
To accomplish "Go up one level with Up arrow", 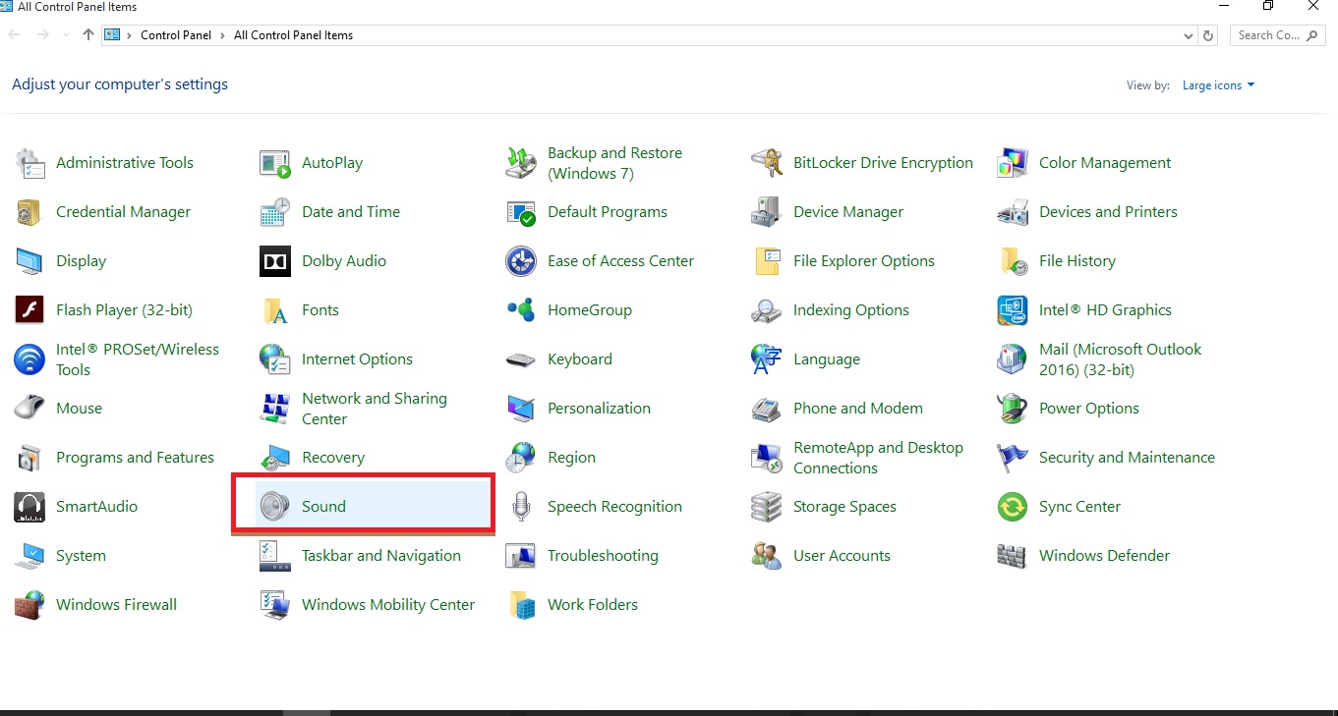I will click(88, 35).
